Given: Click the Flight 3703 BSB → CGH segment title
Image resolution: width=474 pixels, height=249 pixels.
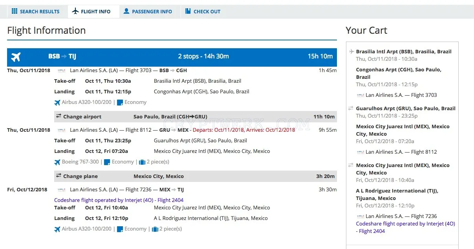Looking at the screenshot, I should pos(128,70).
